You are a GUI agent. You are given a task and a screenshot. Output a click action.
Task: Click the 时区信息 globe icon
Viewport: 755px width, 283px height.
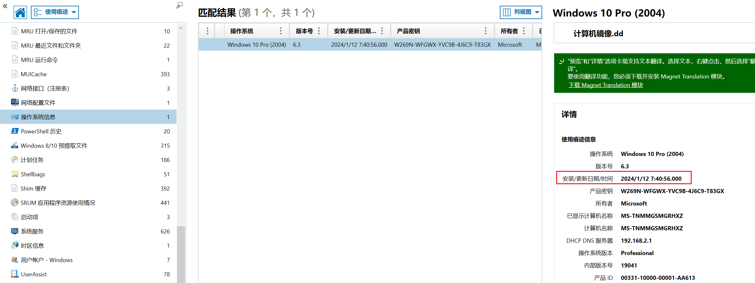[x=15, y=245]
